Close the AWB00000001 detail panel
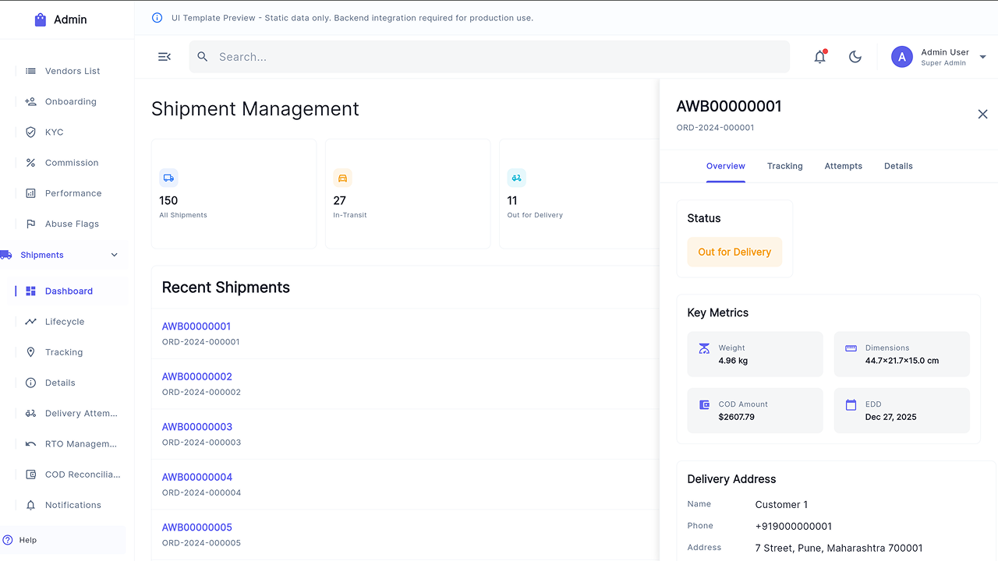This screenshot has height=561, width=998. point(982,115)
